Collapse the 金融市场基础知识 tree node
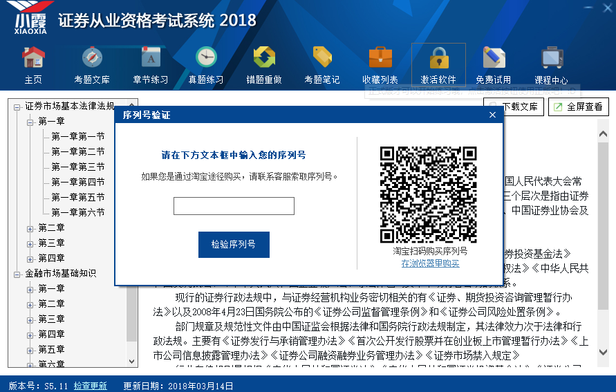Viewport: 616px width, 392px height. click(x=17, y=274)
